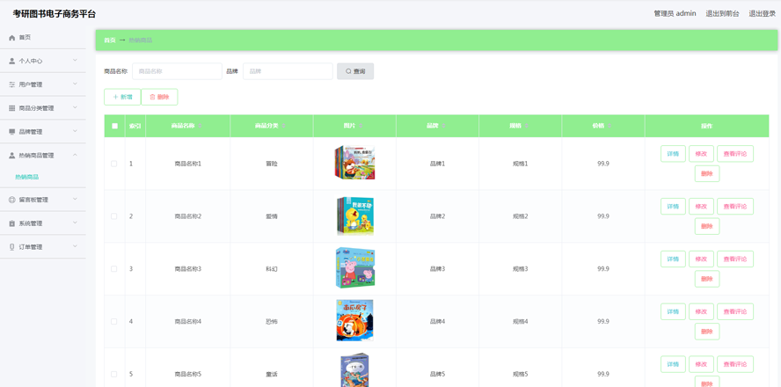Check the checkbox for row 商品名称2
Image resolution: width=781 pixels, height=387 pixels.
pos(114,216)
